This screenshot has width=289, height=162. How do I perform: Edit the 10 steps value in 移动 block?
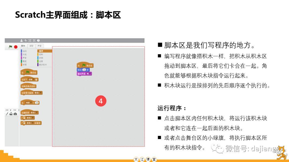tap(84, 70)
